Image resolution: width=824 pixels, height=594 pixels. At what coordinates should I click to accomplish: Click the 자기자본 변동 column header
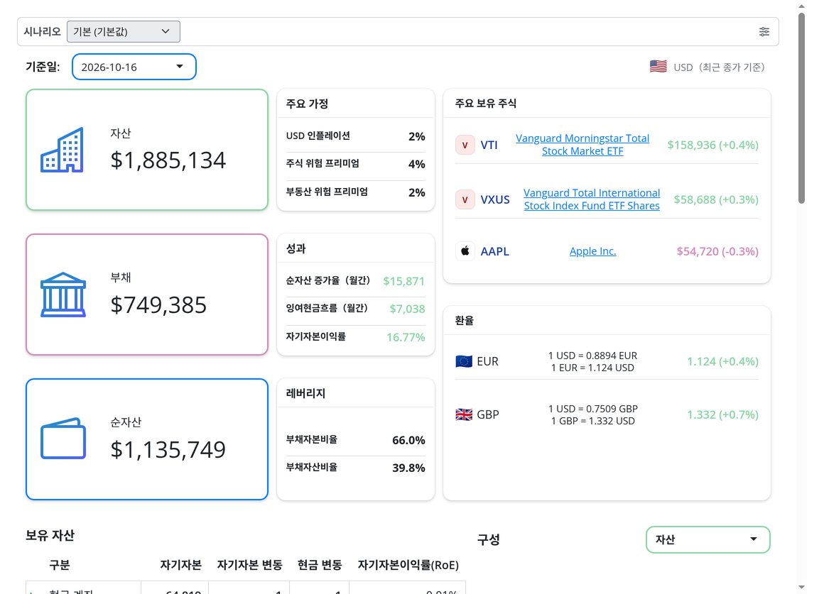tap(249, 565)
